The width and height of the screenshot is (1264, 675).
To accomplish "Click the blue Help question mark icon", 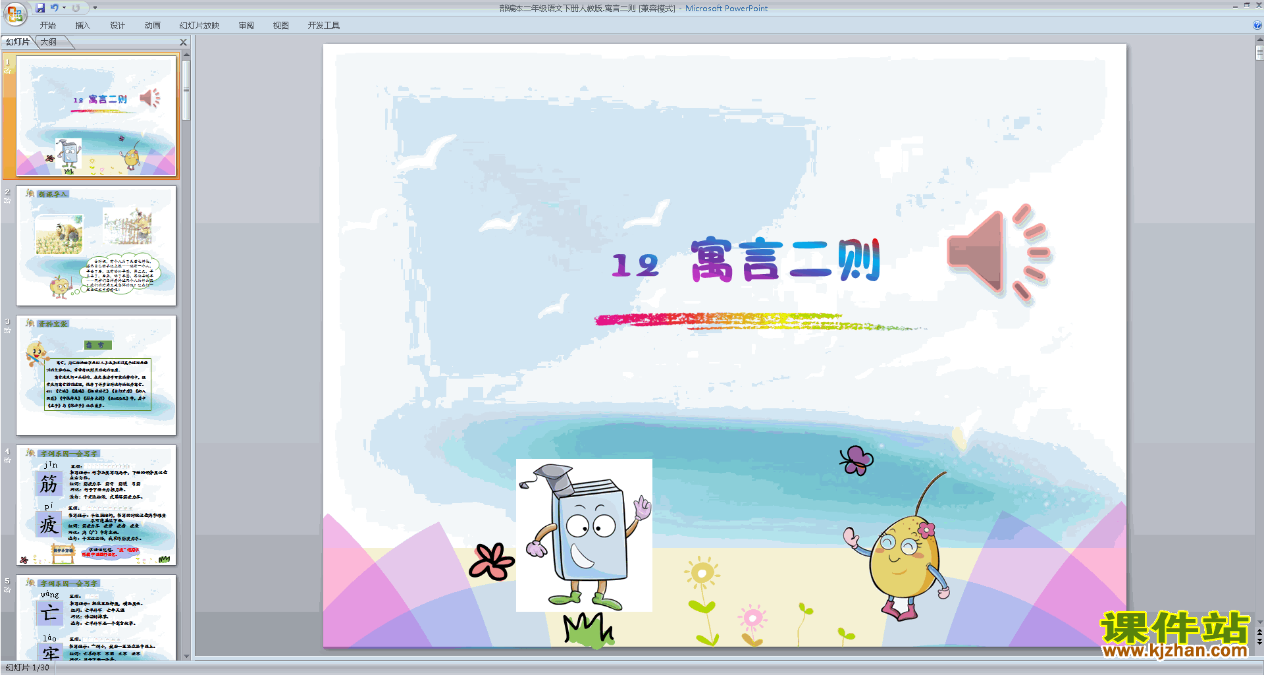I will tap(1257, 26).
